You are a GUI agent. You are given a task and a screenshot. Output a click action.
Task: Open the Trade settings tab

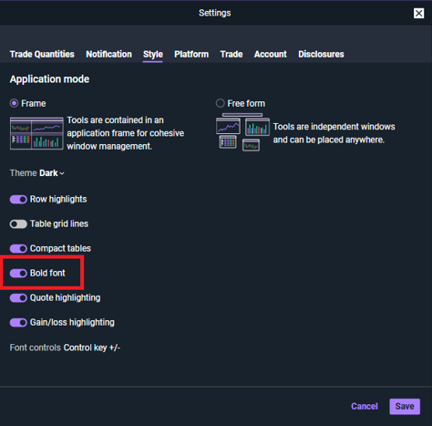click(x=231, y=54)
